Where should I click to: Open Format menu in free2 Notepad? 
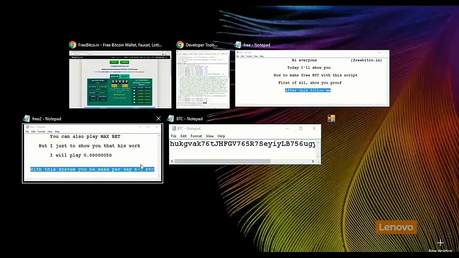pyautogui.click(x=41, y=132)
